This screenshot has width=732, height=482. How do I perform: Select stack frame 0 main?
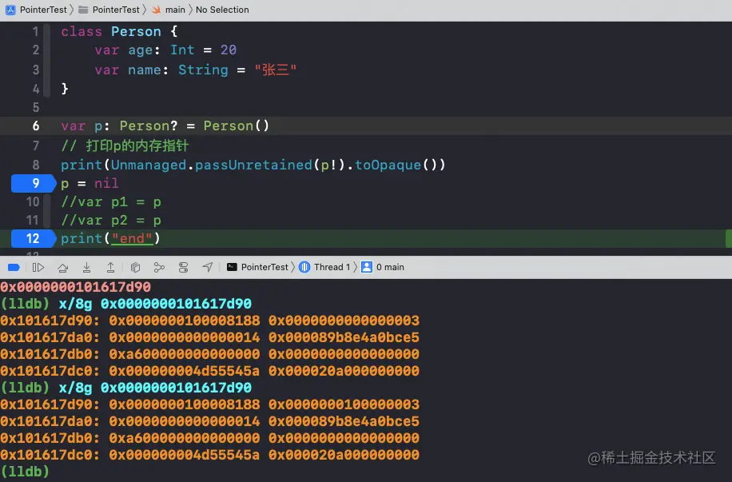383,267
